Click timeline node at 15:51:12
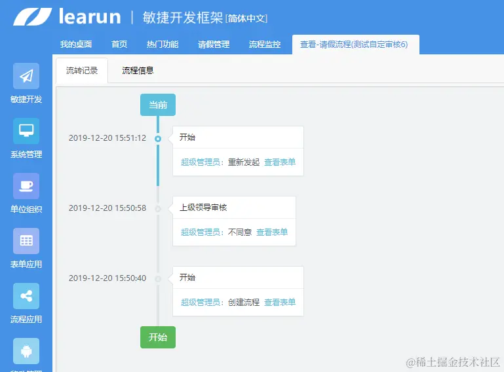This screenshot has width=504, height=372. point(158,139)
